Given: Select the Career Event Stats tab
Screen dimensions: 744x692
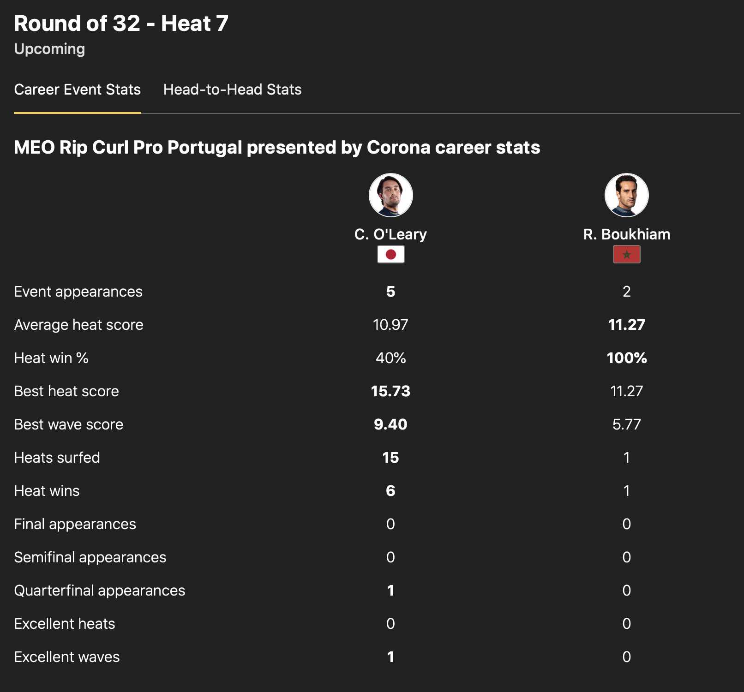Looking at the screenshot, I should [x=77, y=89].
